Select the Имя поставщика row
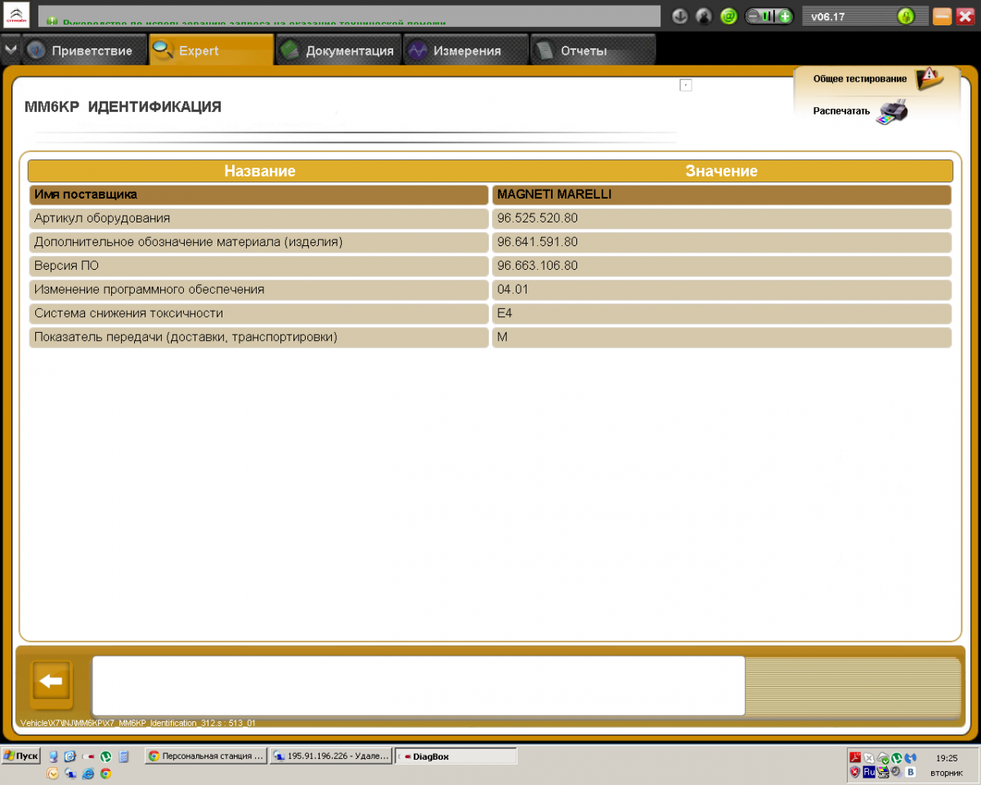981x785 pixels. pyautogui.click(x=259, y=195)
